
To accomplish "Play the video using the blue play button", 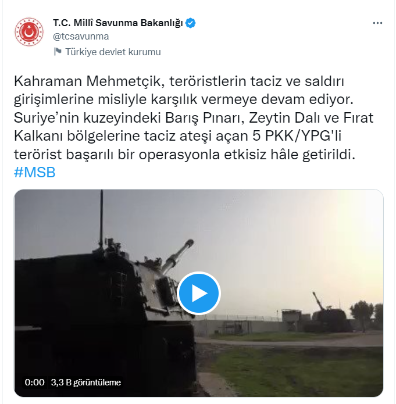I will [198, 293].
